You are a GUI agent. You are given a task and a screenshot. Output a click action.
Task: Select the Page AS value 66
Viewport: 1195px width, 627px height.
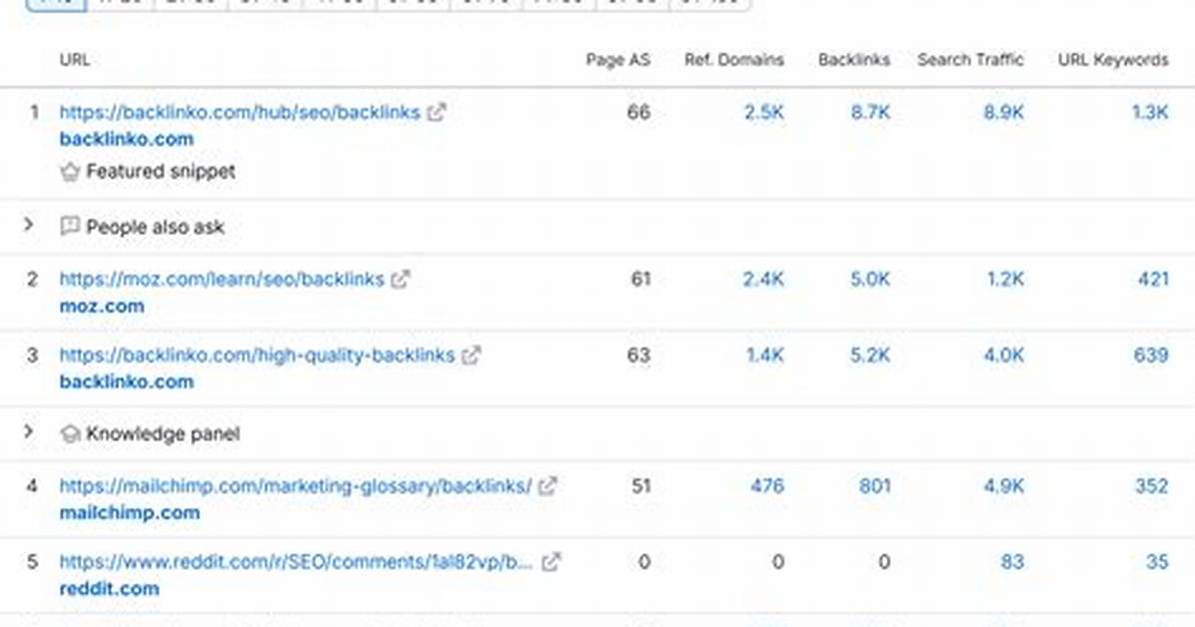pyautogui.click(x=638, y=112)
